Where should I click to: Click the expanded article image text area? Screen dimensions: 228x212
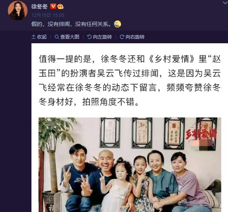pyautogui.click(x=130, y=80)
